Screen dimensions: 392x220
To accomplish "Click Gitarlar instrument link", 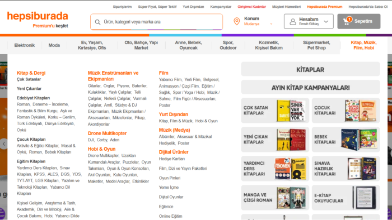I will pyautogui.click(x=94, y=85).
